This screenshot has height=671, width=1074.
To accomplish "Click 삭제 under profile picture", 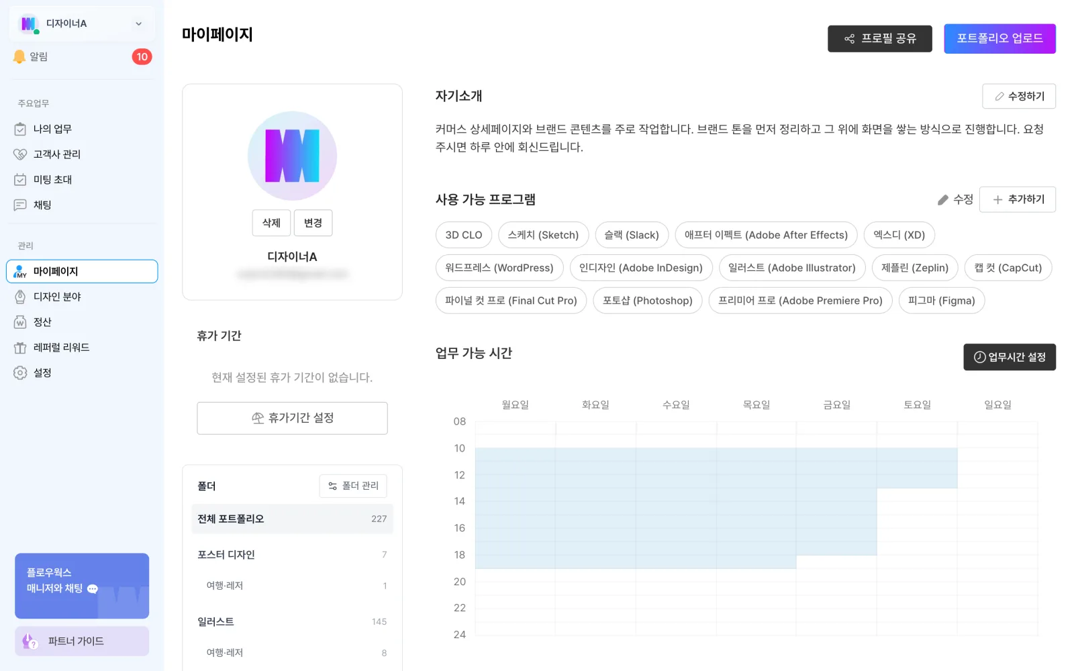I will coord(271,223).
